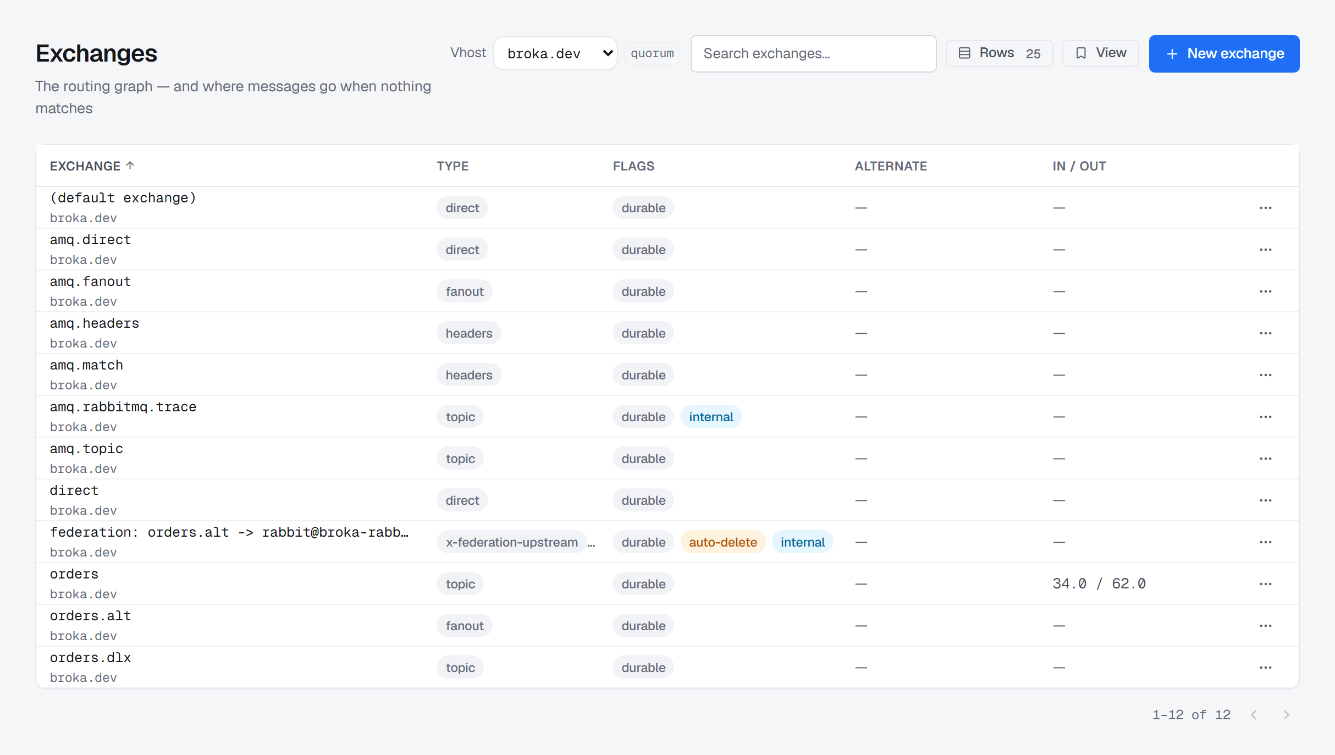Image resolution: width=1335 pixels, height=755 pixels.
Task: Click the amq.match exchange name
Action: click(86, 365)
